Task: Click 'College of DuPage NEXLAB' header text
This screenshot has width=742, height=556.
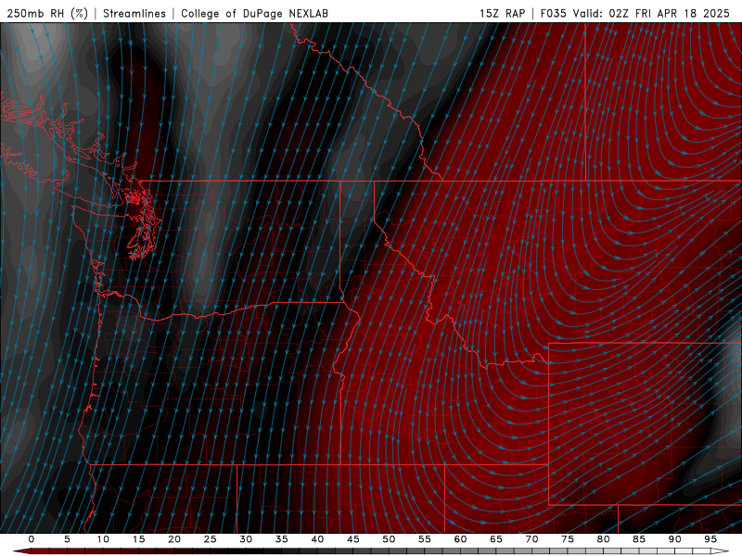Action: (x=254, y=13)
